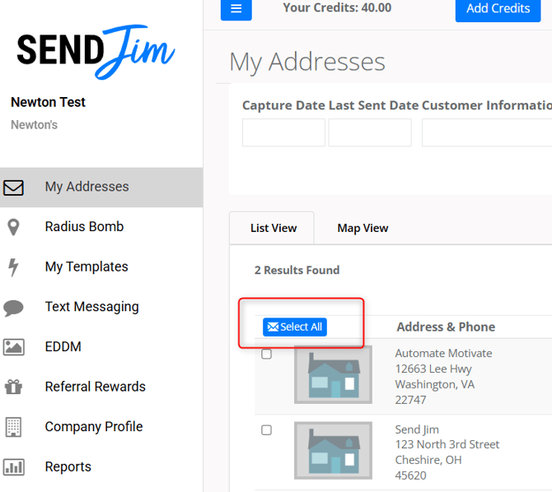Click the Capture Date column label

click(x=284, y=105)
